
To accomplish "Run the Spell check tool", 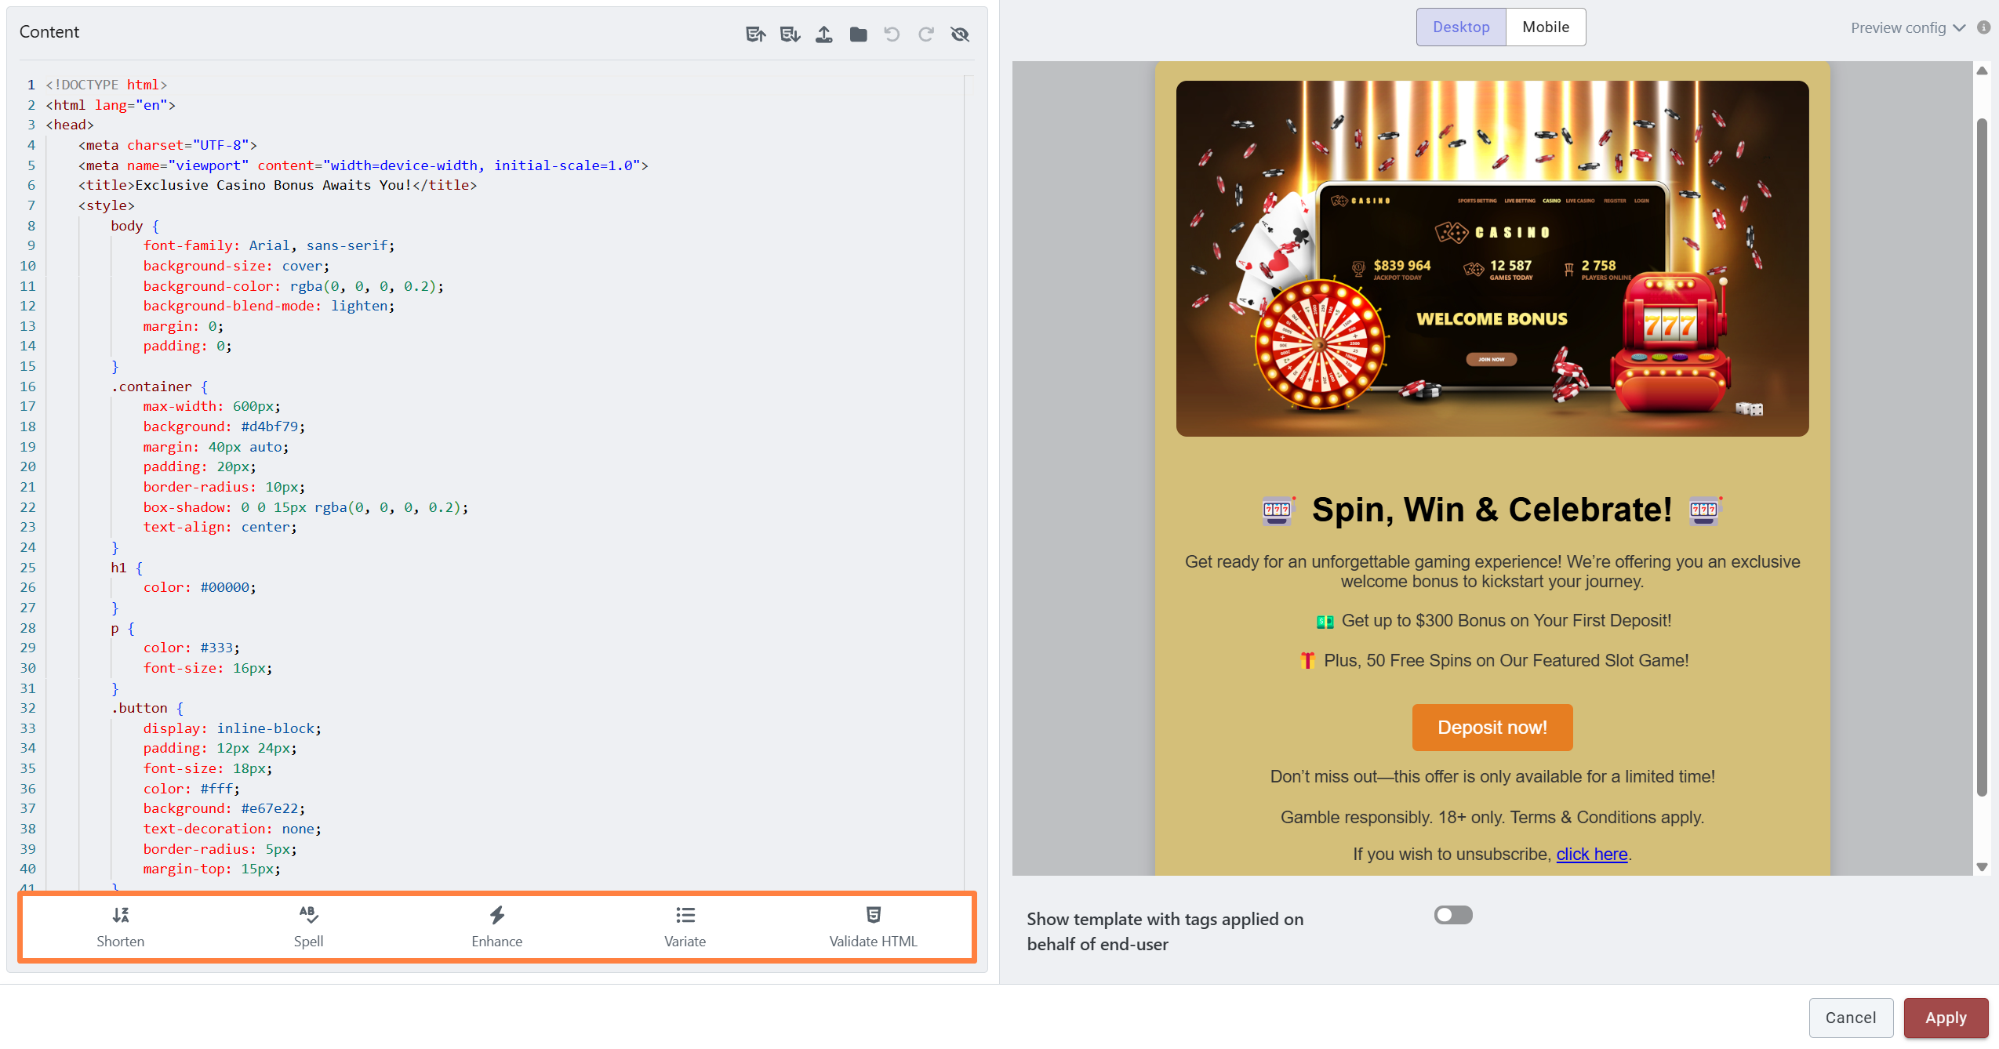I will [x=309, y=927].
